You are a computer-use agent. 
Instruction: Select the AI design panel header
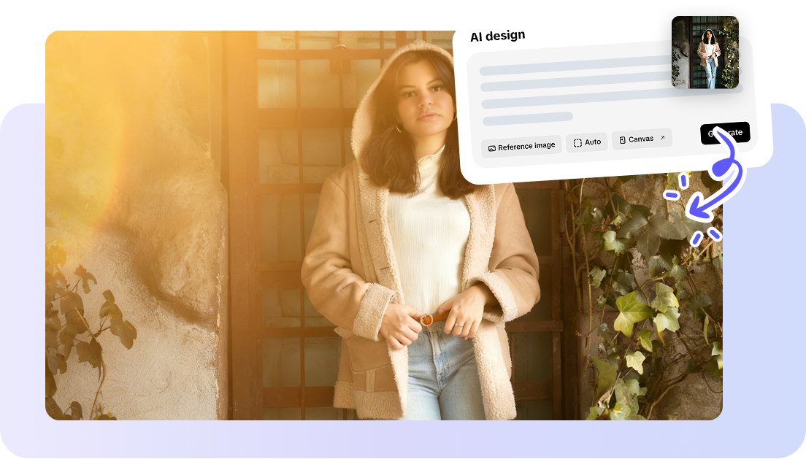click(x=499, y=34)
